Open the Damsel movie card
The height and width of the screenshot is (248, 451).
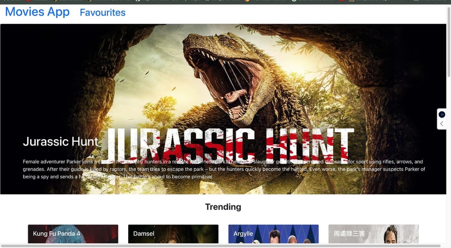[173, 234]
